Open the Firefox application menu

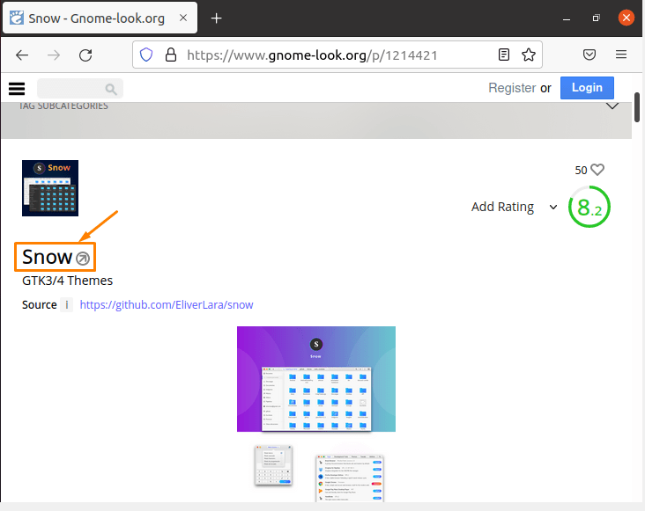[x=621, y=55]
